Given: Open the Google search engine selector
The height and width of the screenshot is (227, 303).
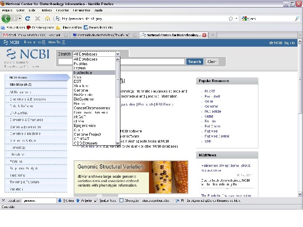Looking at the screenshot, I should pyautogui.click(x=245, y=19).
